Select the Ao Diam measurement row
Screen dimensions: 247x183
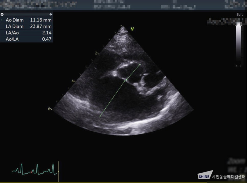(x=27, y=20)
